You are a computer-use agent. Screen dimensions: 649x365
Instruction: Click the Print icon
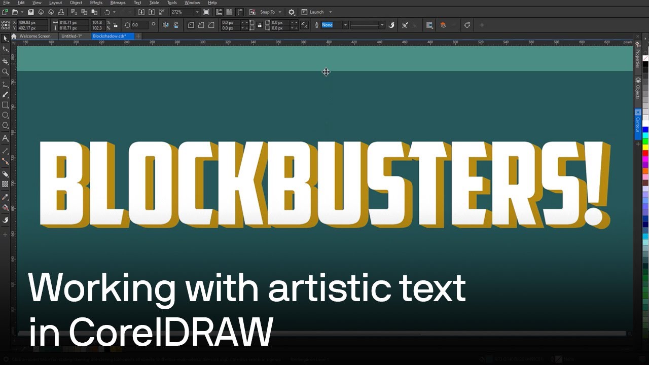[61, 12]
